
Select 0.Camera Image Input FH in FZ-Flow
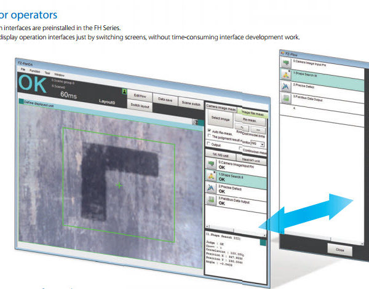coord(322,68)
